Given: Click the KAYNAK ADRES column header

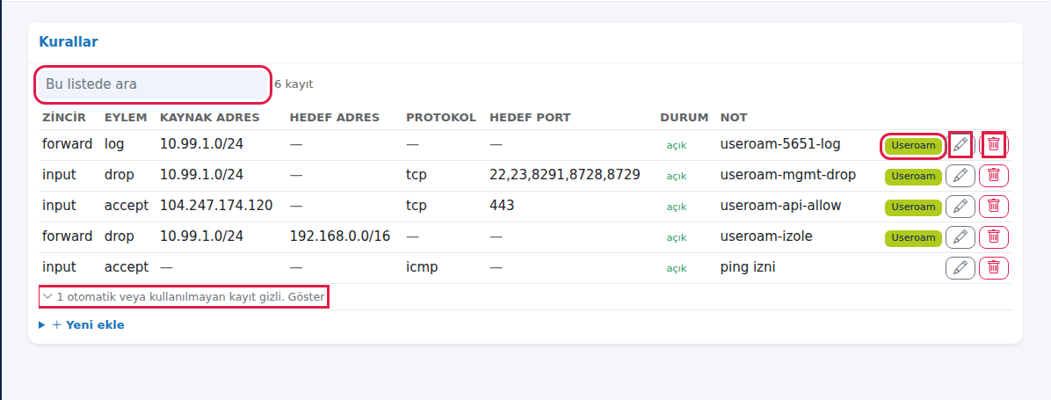Looking at the screenshot, I should [x=210, y=118].
